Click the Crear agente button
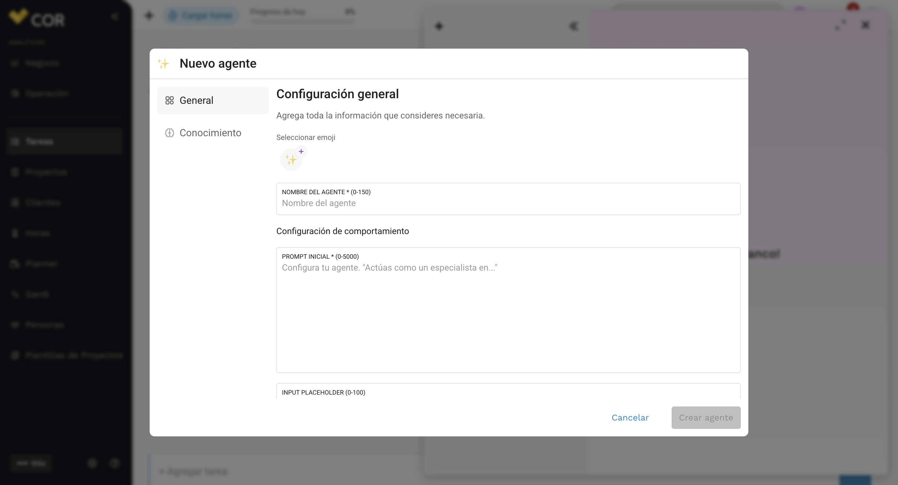Viewport: 898px width, 485px height. 706,418
